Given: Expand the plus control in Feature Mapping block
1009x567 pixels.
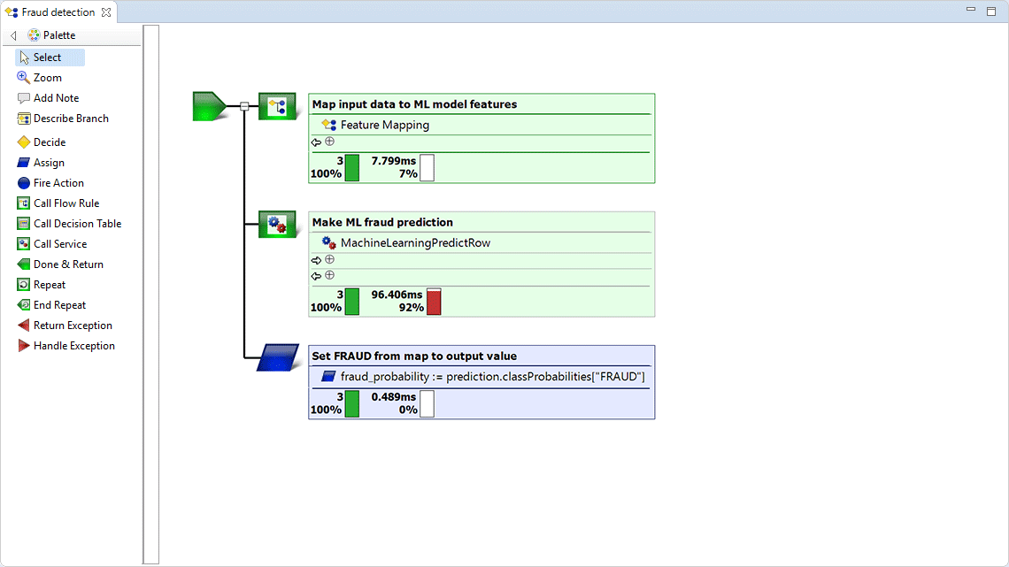Looking at the screenshot, I should (328, 141).
